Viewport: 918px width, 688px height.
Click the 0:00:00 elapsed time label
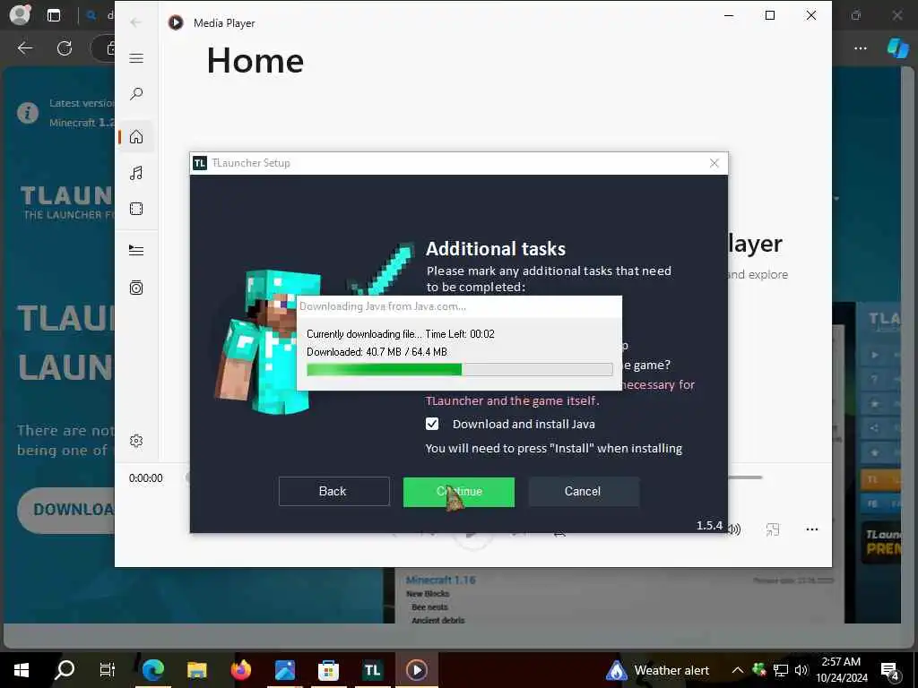(146, 478)
